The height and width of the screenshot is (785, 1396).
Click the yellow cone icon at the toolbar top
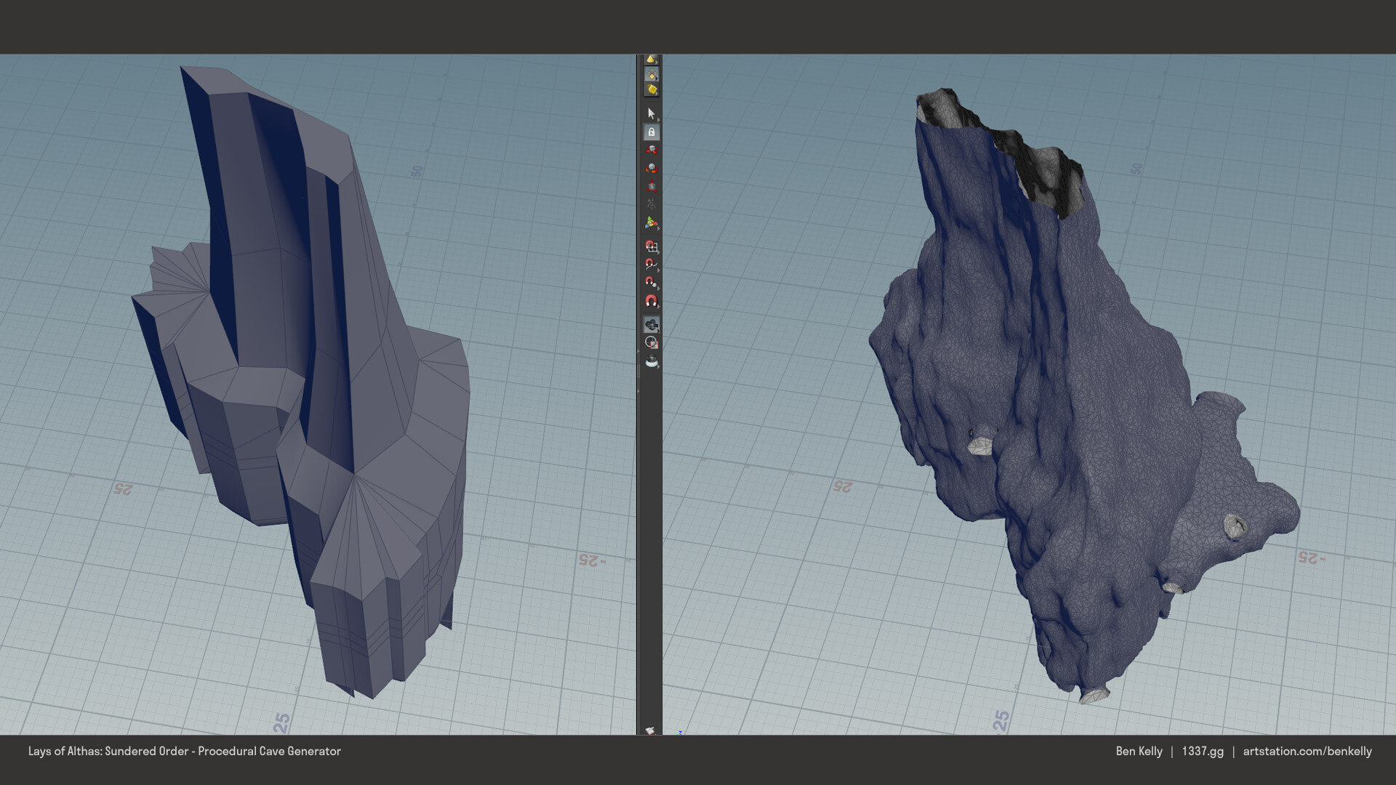point(649,58)
